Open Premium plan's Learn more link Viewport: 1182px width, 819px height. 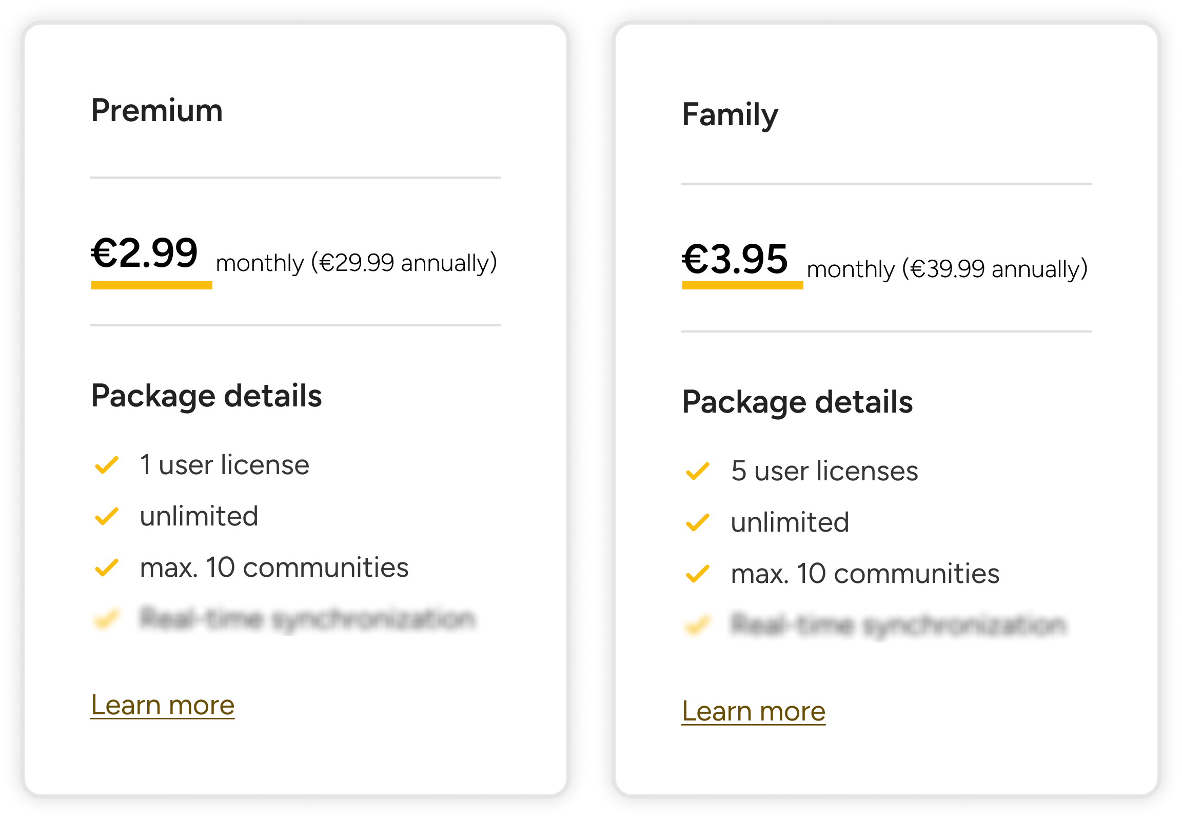163,705
